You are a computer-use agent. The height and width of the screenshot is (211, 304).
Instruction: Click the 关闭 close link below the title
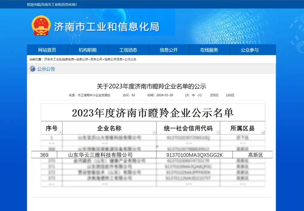point(230,95)
